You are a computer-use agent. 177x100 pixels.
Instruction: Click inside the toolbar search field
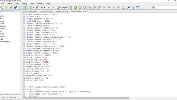(x=166, y=8)
